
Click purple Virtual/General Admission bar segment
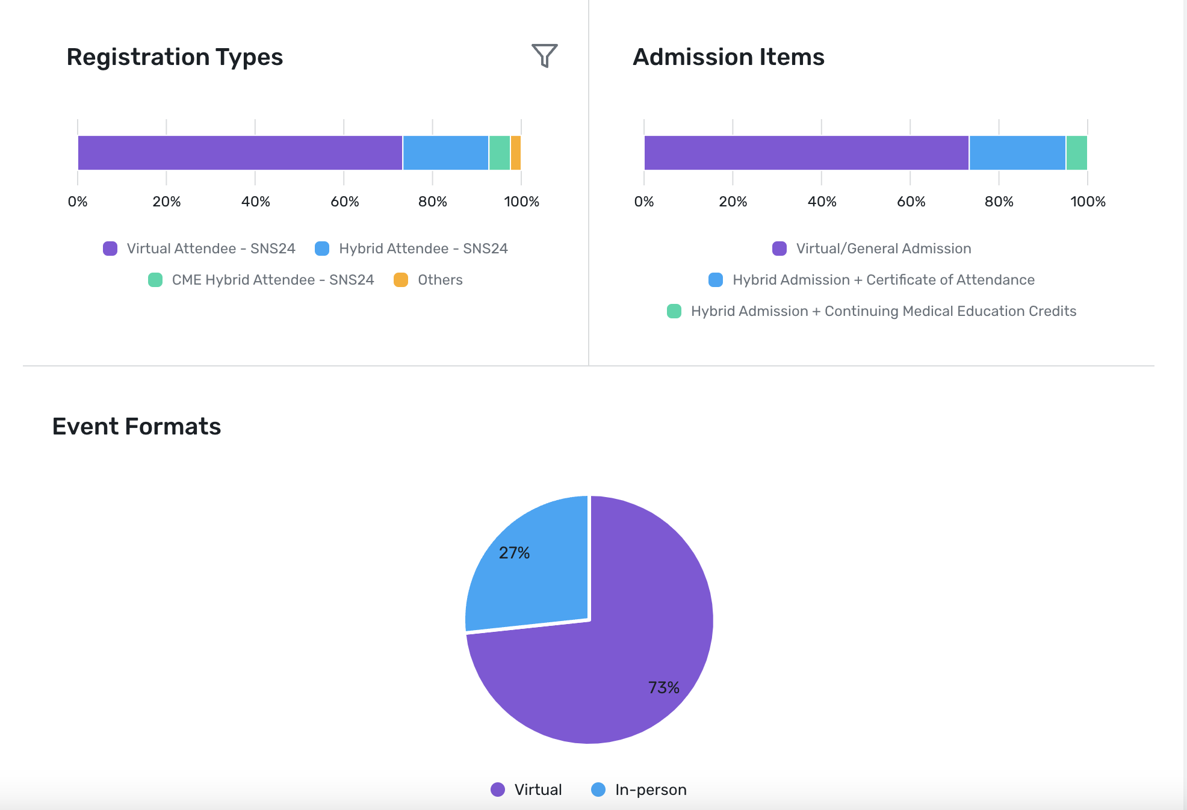tap(806, 153)
